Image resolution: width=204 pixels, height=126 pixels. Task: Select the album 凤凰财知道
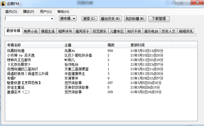(x=16, y=51)
